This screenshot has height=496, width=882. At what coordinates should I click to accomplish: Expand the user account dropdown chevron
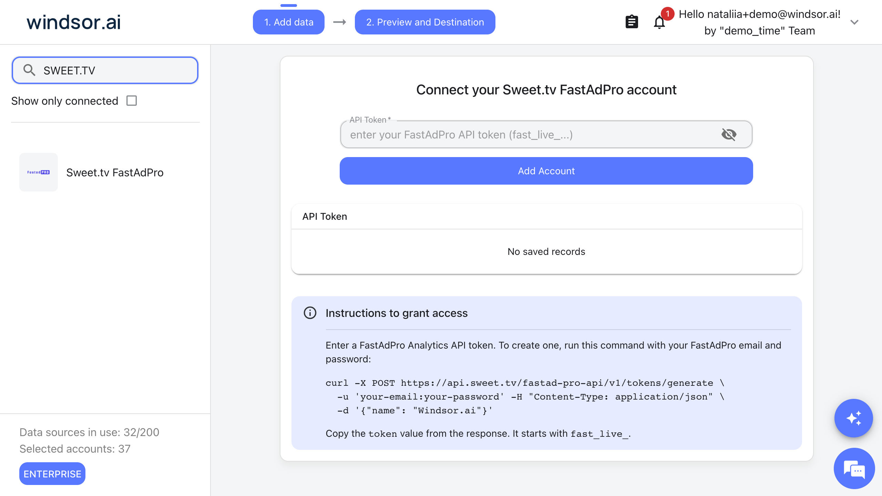pos(854,22)
